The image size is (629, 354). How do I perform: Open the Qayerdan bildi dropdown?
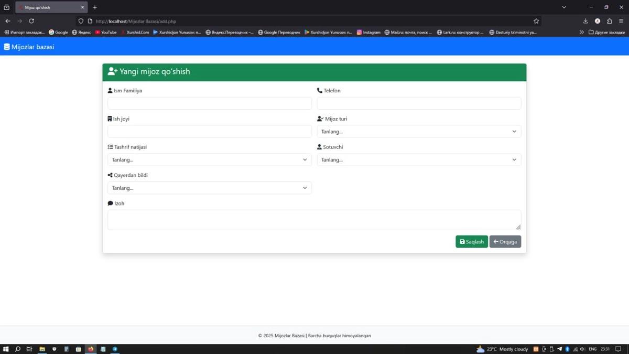(x=209, y=188)
